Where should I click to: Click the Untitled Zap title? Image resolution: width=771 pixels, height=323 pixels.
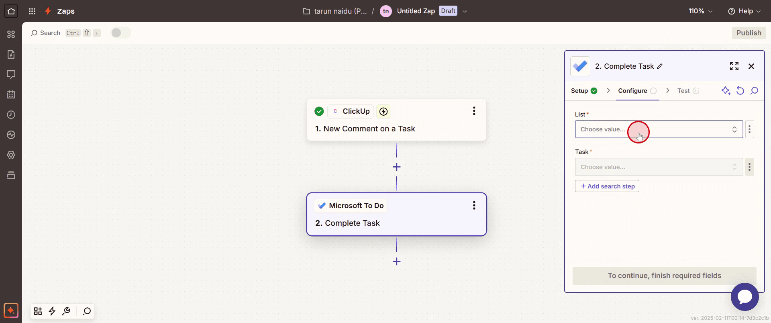pyautogui.click(x=416, y=11)
